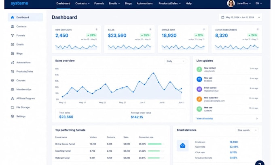This screenshot has width=275, height=165.
Task: Click Webinar Funnel conversion rate bar
Action: pos(156,158)
